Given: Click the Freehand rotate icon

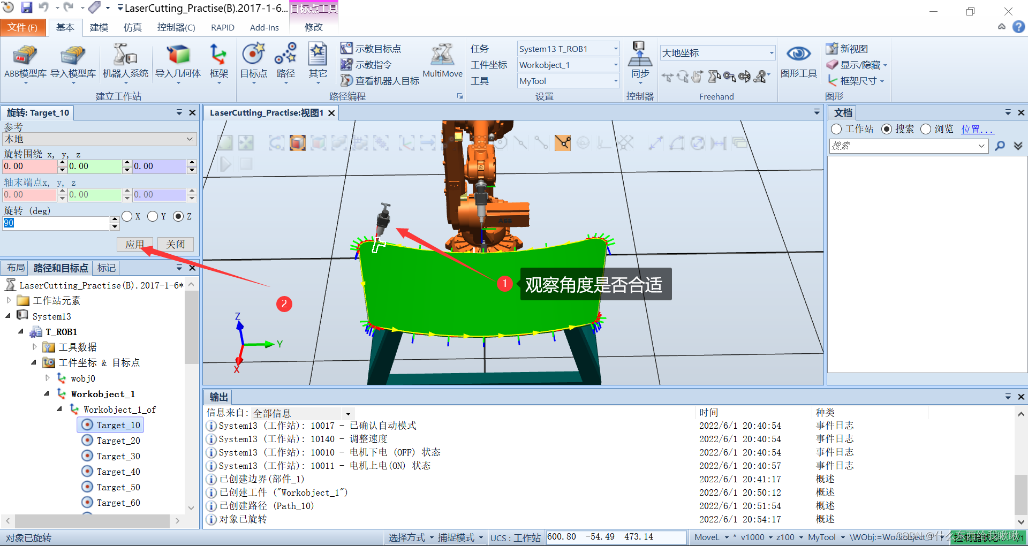Looking at the screenshot, I should click(683, 77).
